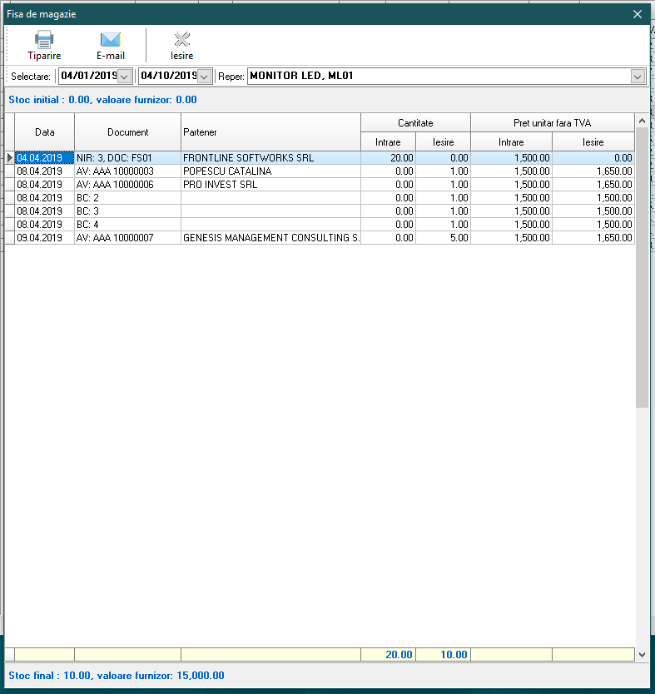
Task: Click the scrollbar down arrow
Action: pos(641,655)
